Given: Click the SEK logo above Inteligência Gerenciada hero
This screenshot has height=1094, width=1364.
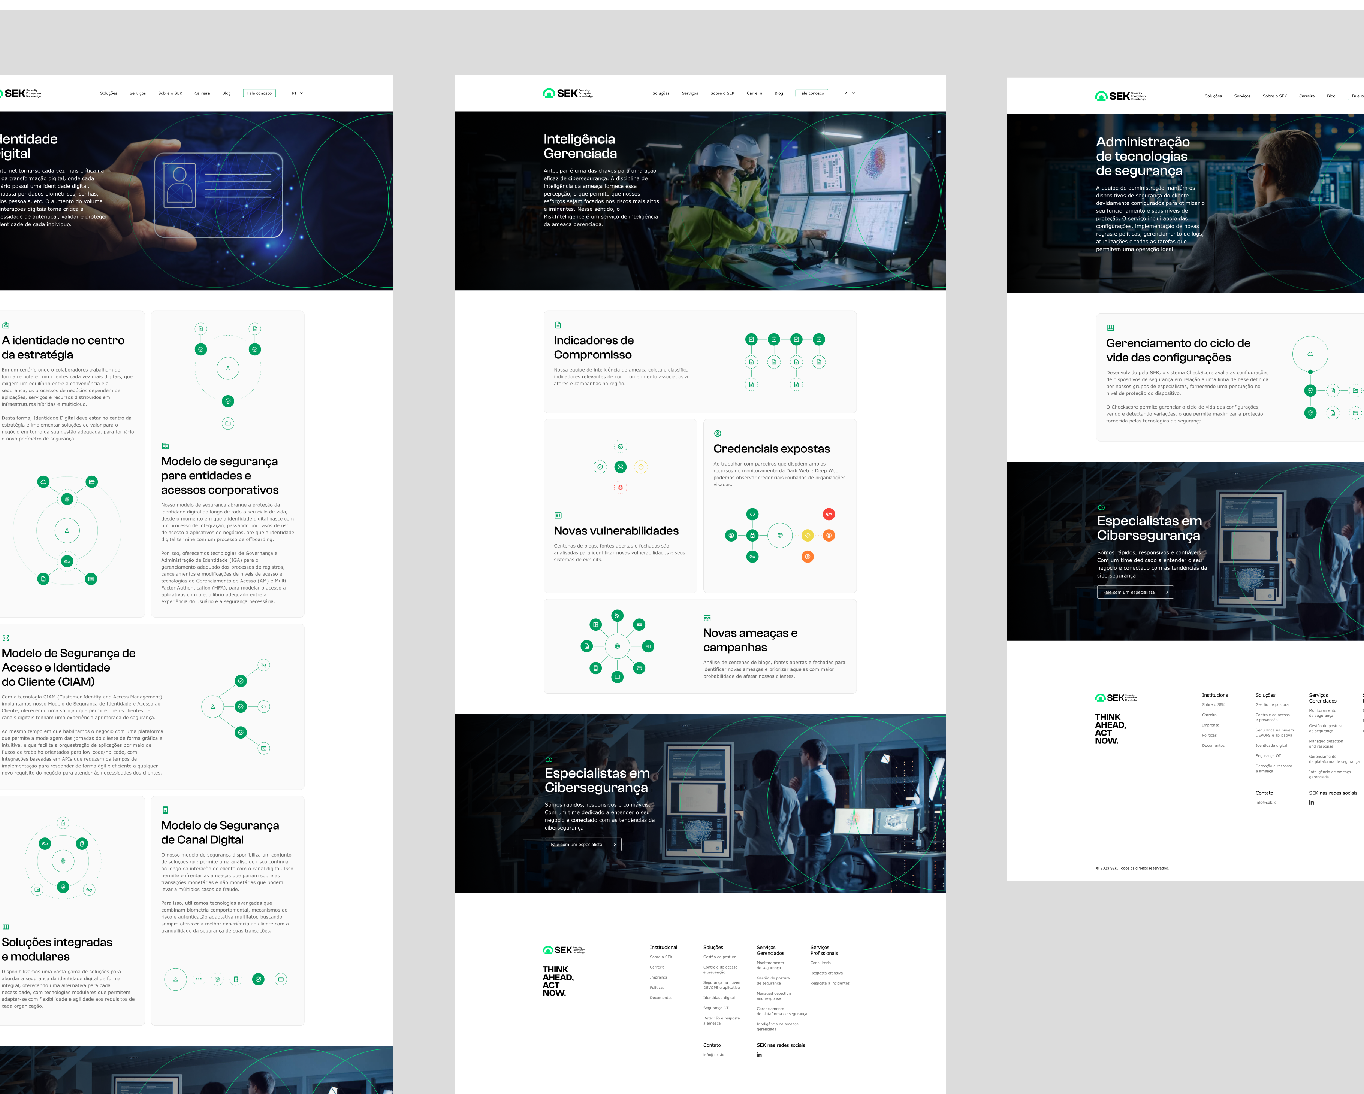Looking at the screenshot, I should (x=567, y=93).
